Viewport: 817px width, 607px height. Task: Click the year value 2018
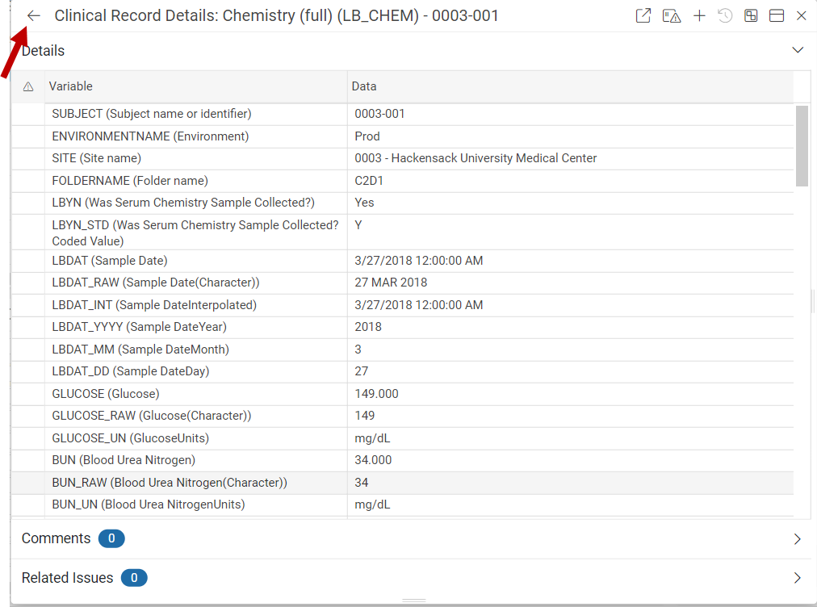click(368, 327)
